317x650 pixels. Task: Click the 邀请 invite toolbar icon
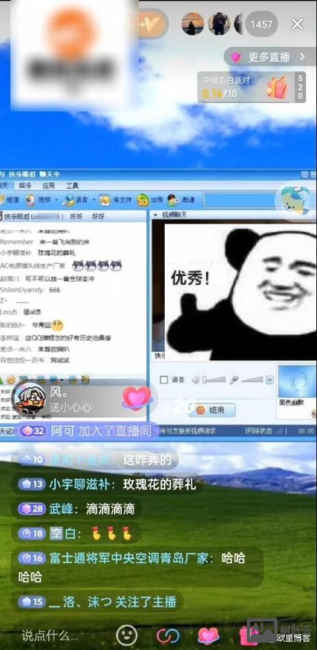click(x=180, y=200)
